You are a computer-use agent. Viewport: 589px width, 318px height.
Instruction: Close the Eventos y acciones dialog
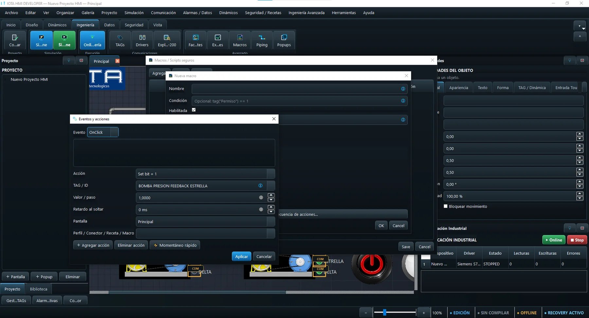pos(274,119)
